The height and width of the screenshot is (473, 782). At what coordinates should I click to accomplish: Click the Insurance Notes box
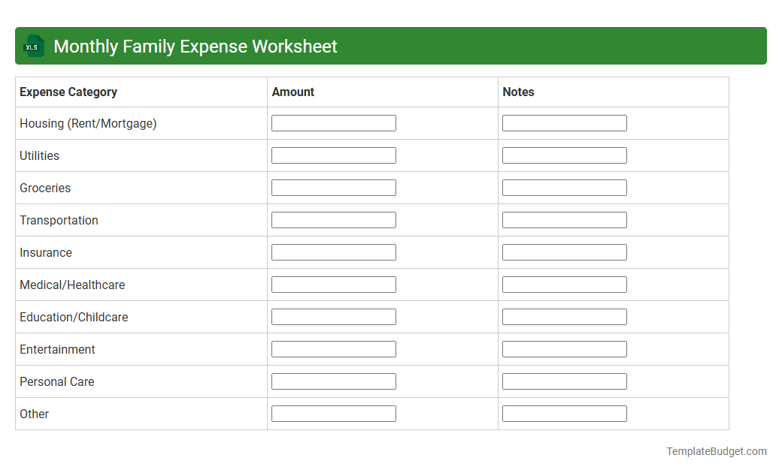click(564, 252)
